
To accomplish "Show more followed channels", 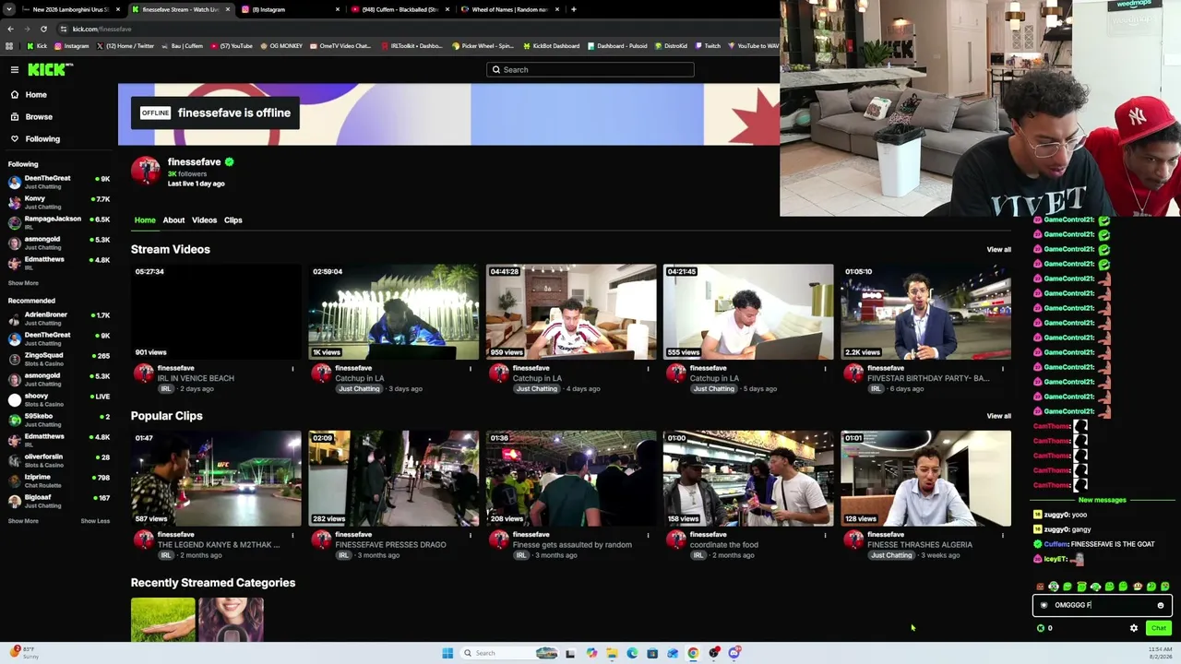I will 23,283.
